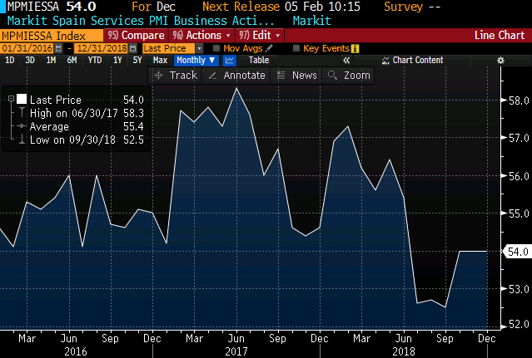Click the 58.0 y-axis label
Image resolution: width=532 pixels, height=358 pixels.
(519, 101)
